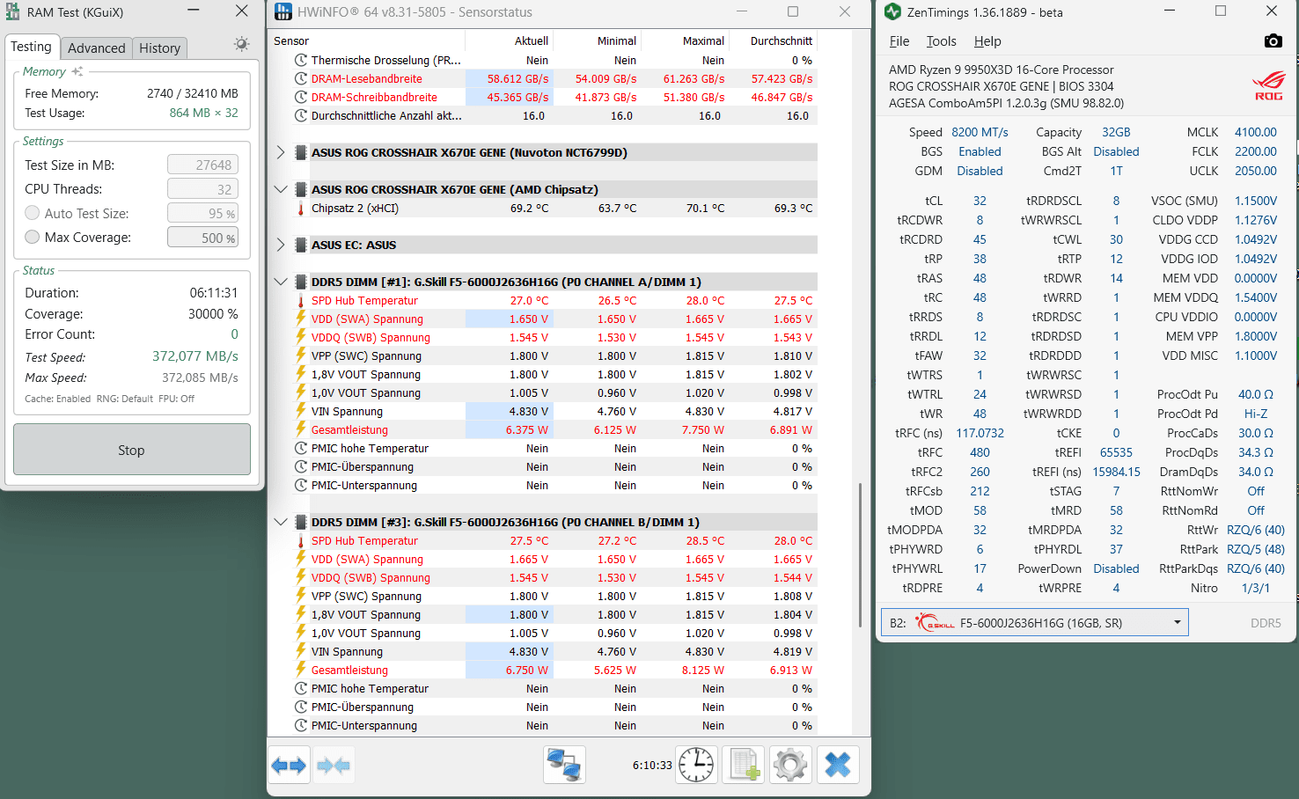Viewport: 1299px width, 799px height.
Task: Open the File menu in ZenTimings
Action: (899, 41)
